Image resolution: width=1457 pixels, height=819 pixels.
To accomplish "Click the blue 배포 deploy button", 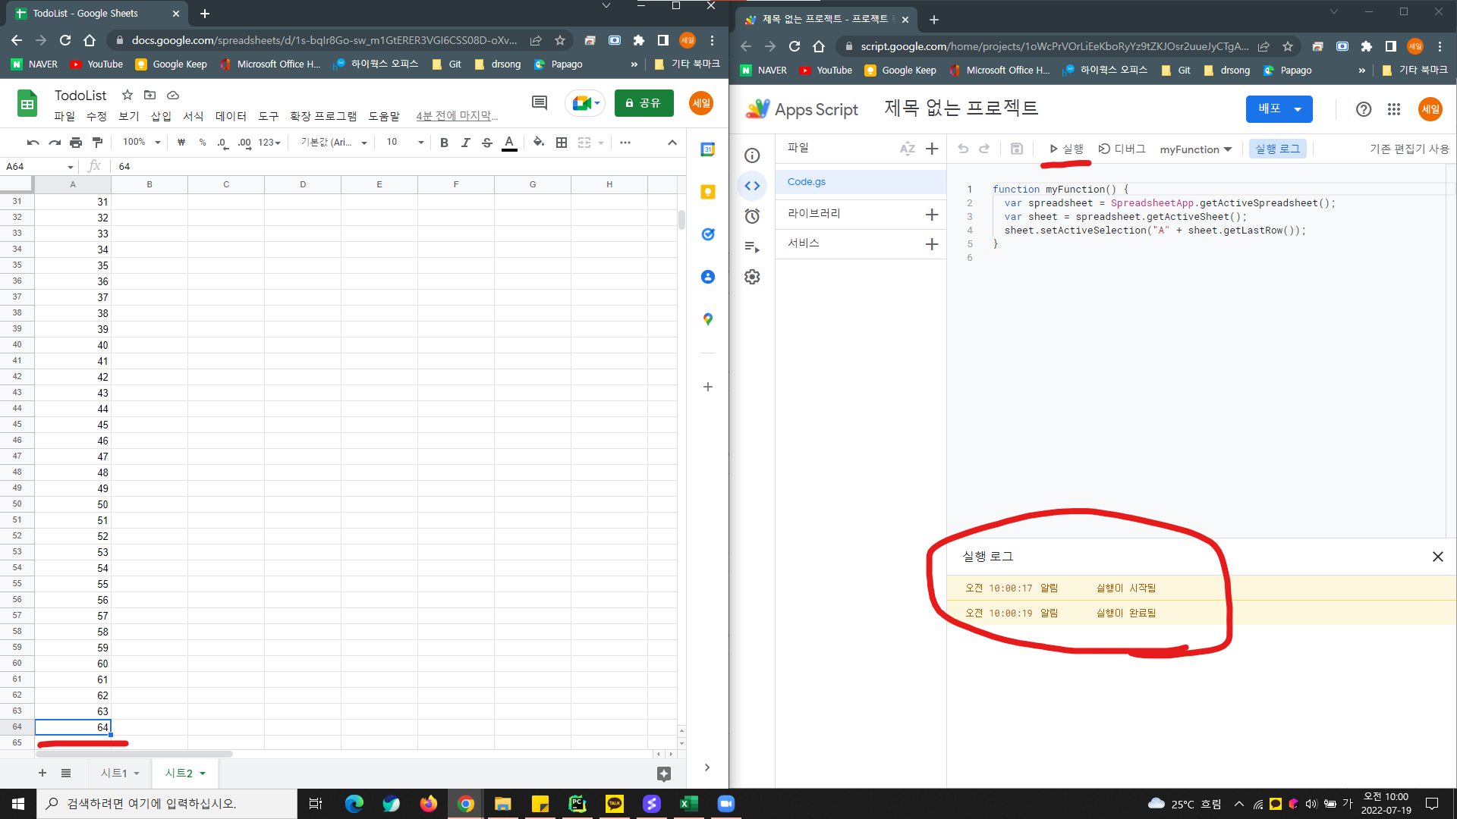I will [x=1279, y=108].
